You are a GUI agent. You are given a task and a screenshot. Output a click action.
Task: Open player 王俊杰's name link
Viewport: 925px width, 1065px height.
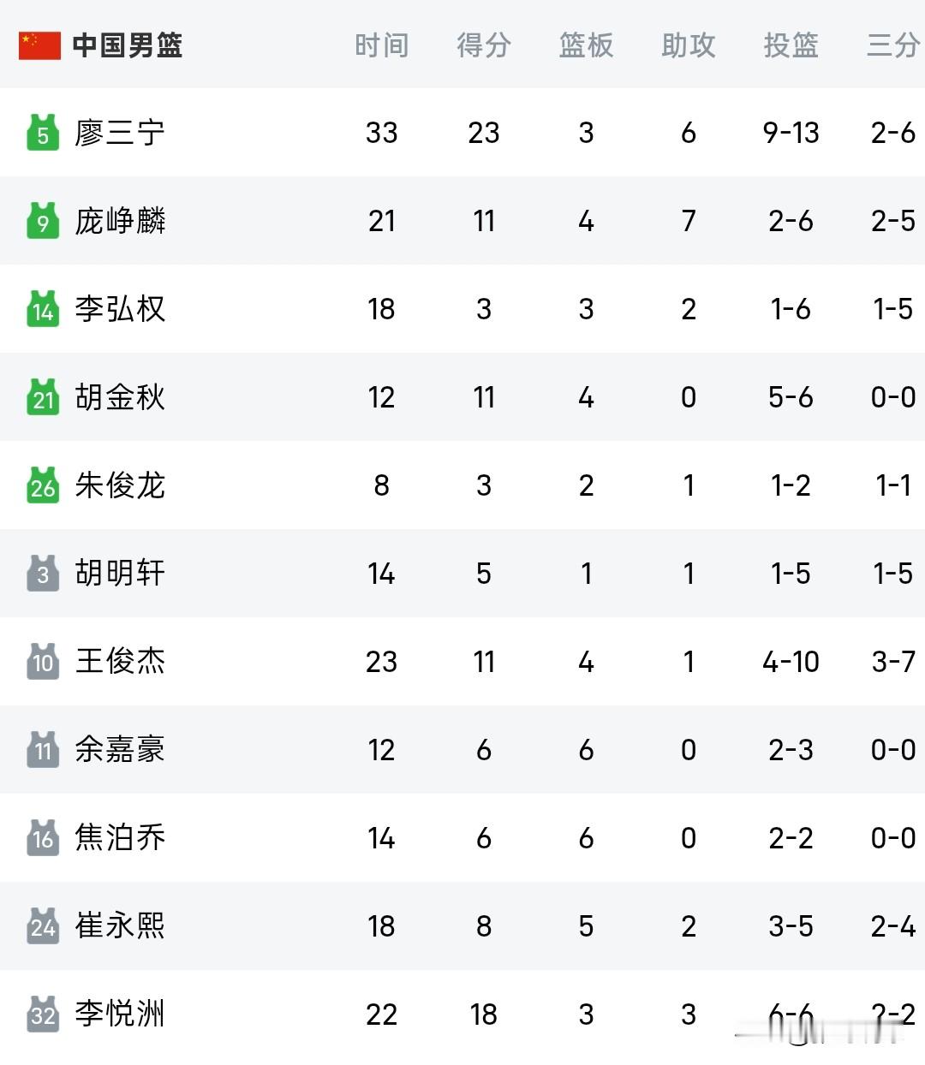(120, 662)
